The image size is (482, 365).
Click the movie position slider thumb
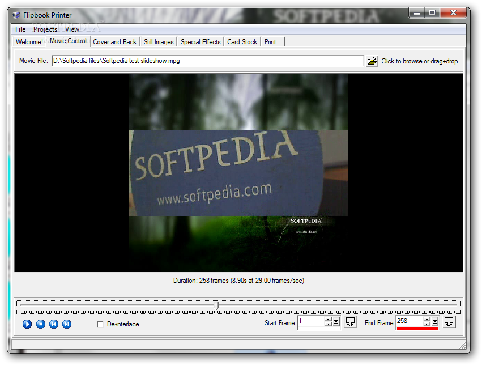coord(217,305)
